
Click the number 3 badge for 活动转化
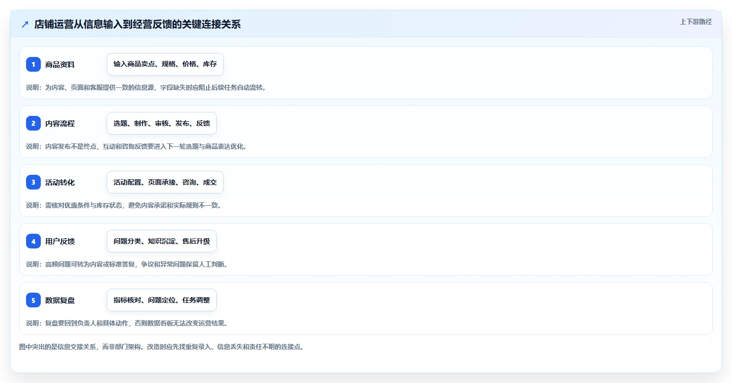pos(33,182)
